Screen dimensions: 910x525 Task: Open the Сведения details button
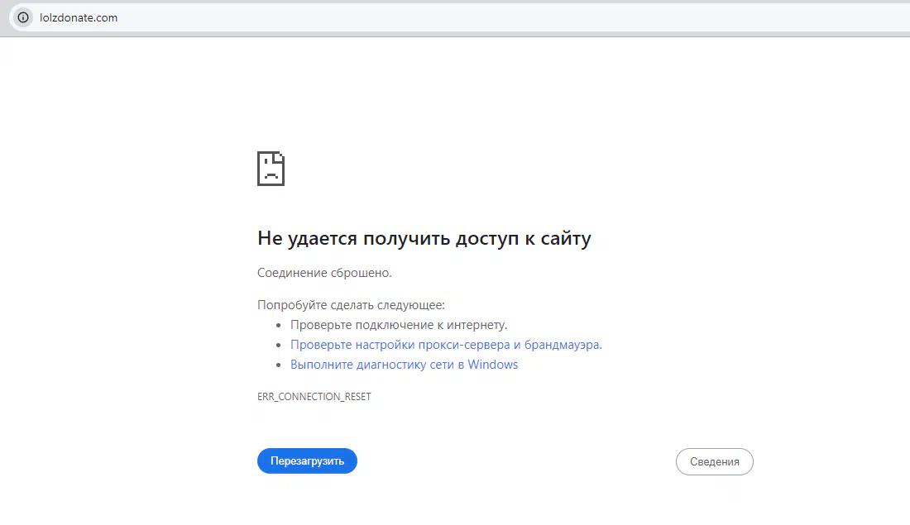[714, 461]
